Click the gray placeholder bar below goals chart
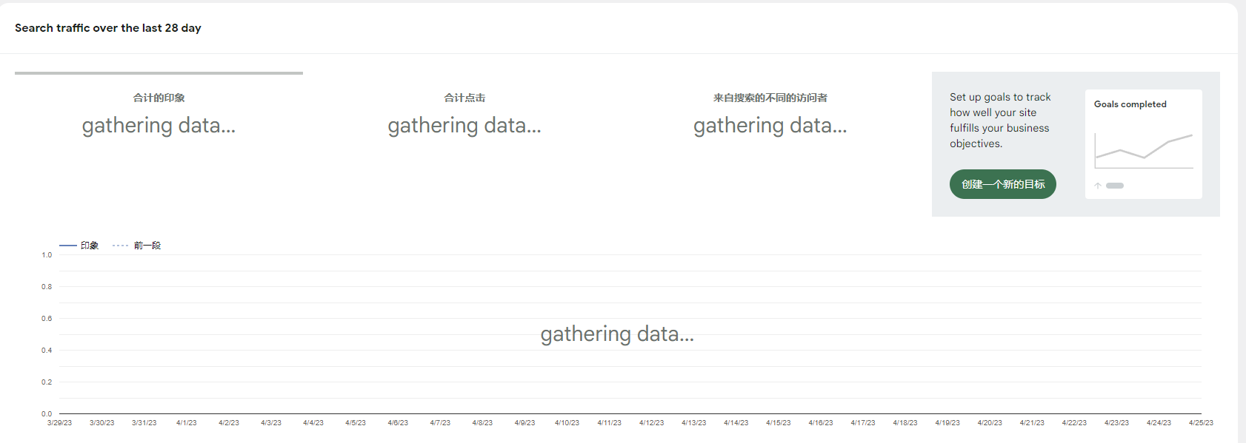1246x443 pixels. (x=1115, y=186)
